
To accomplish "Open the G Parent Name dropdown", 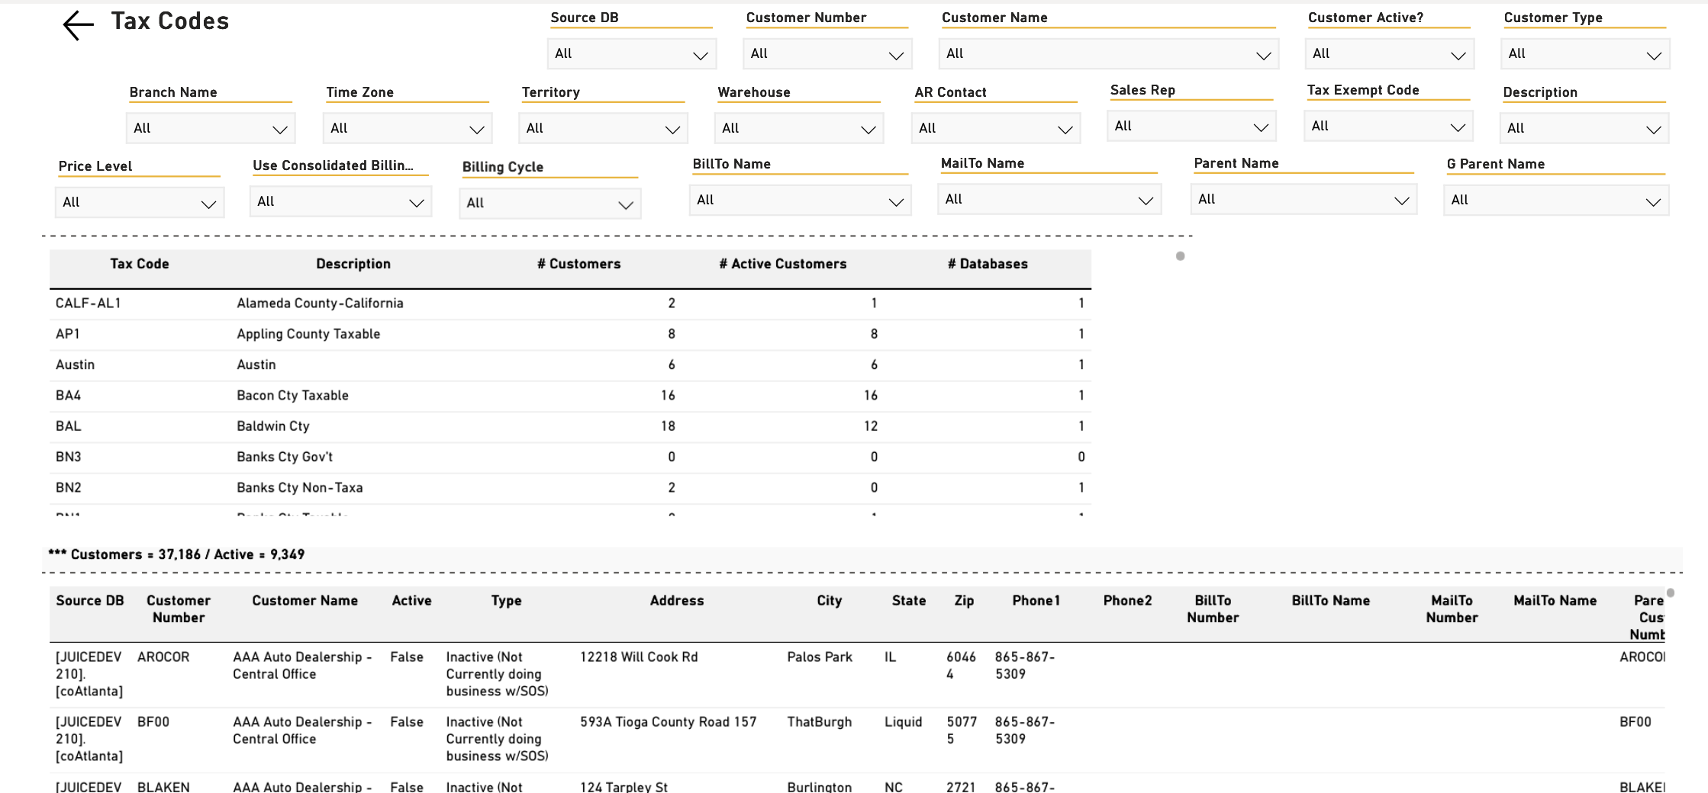I will (x=1556, y=200).
